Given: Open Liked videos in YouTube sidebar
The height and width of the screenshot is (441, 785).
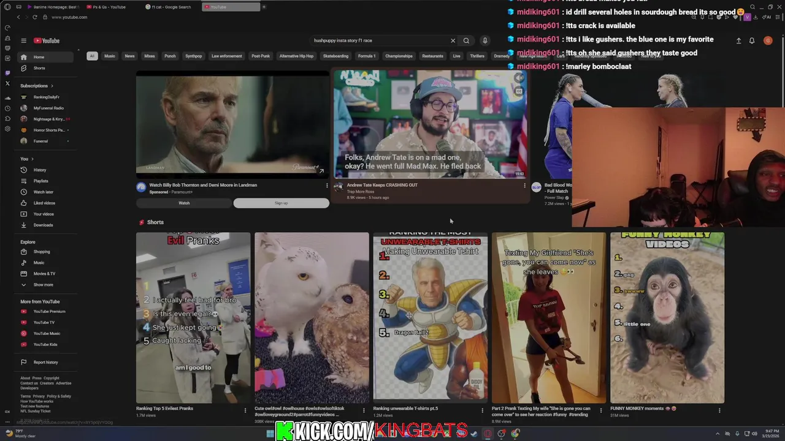Looking at the screenshot, I should [x=47, y=203].
